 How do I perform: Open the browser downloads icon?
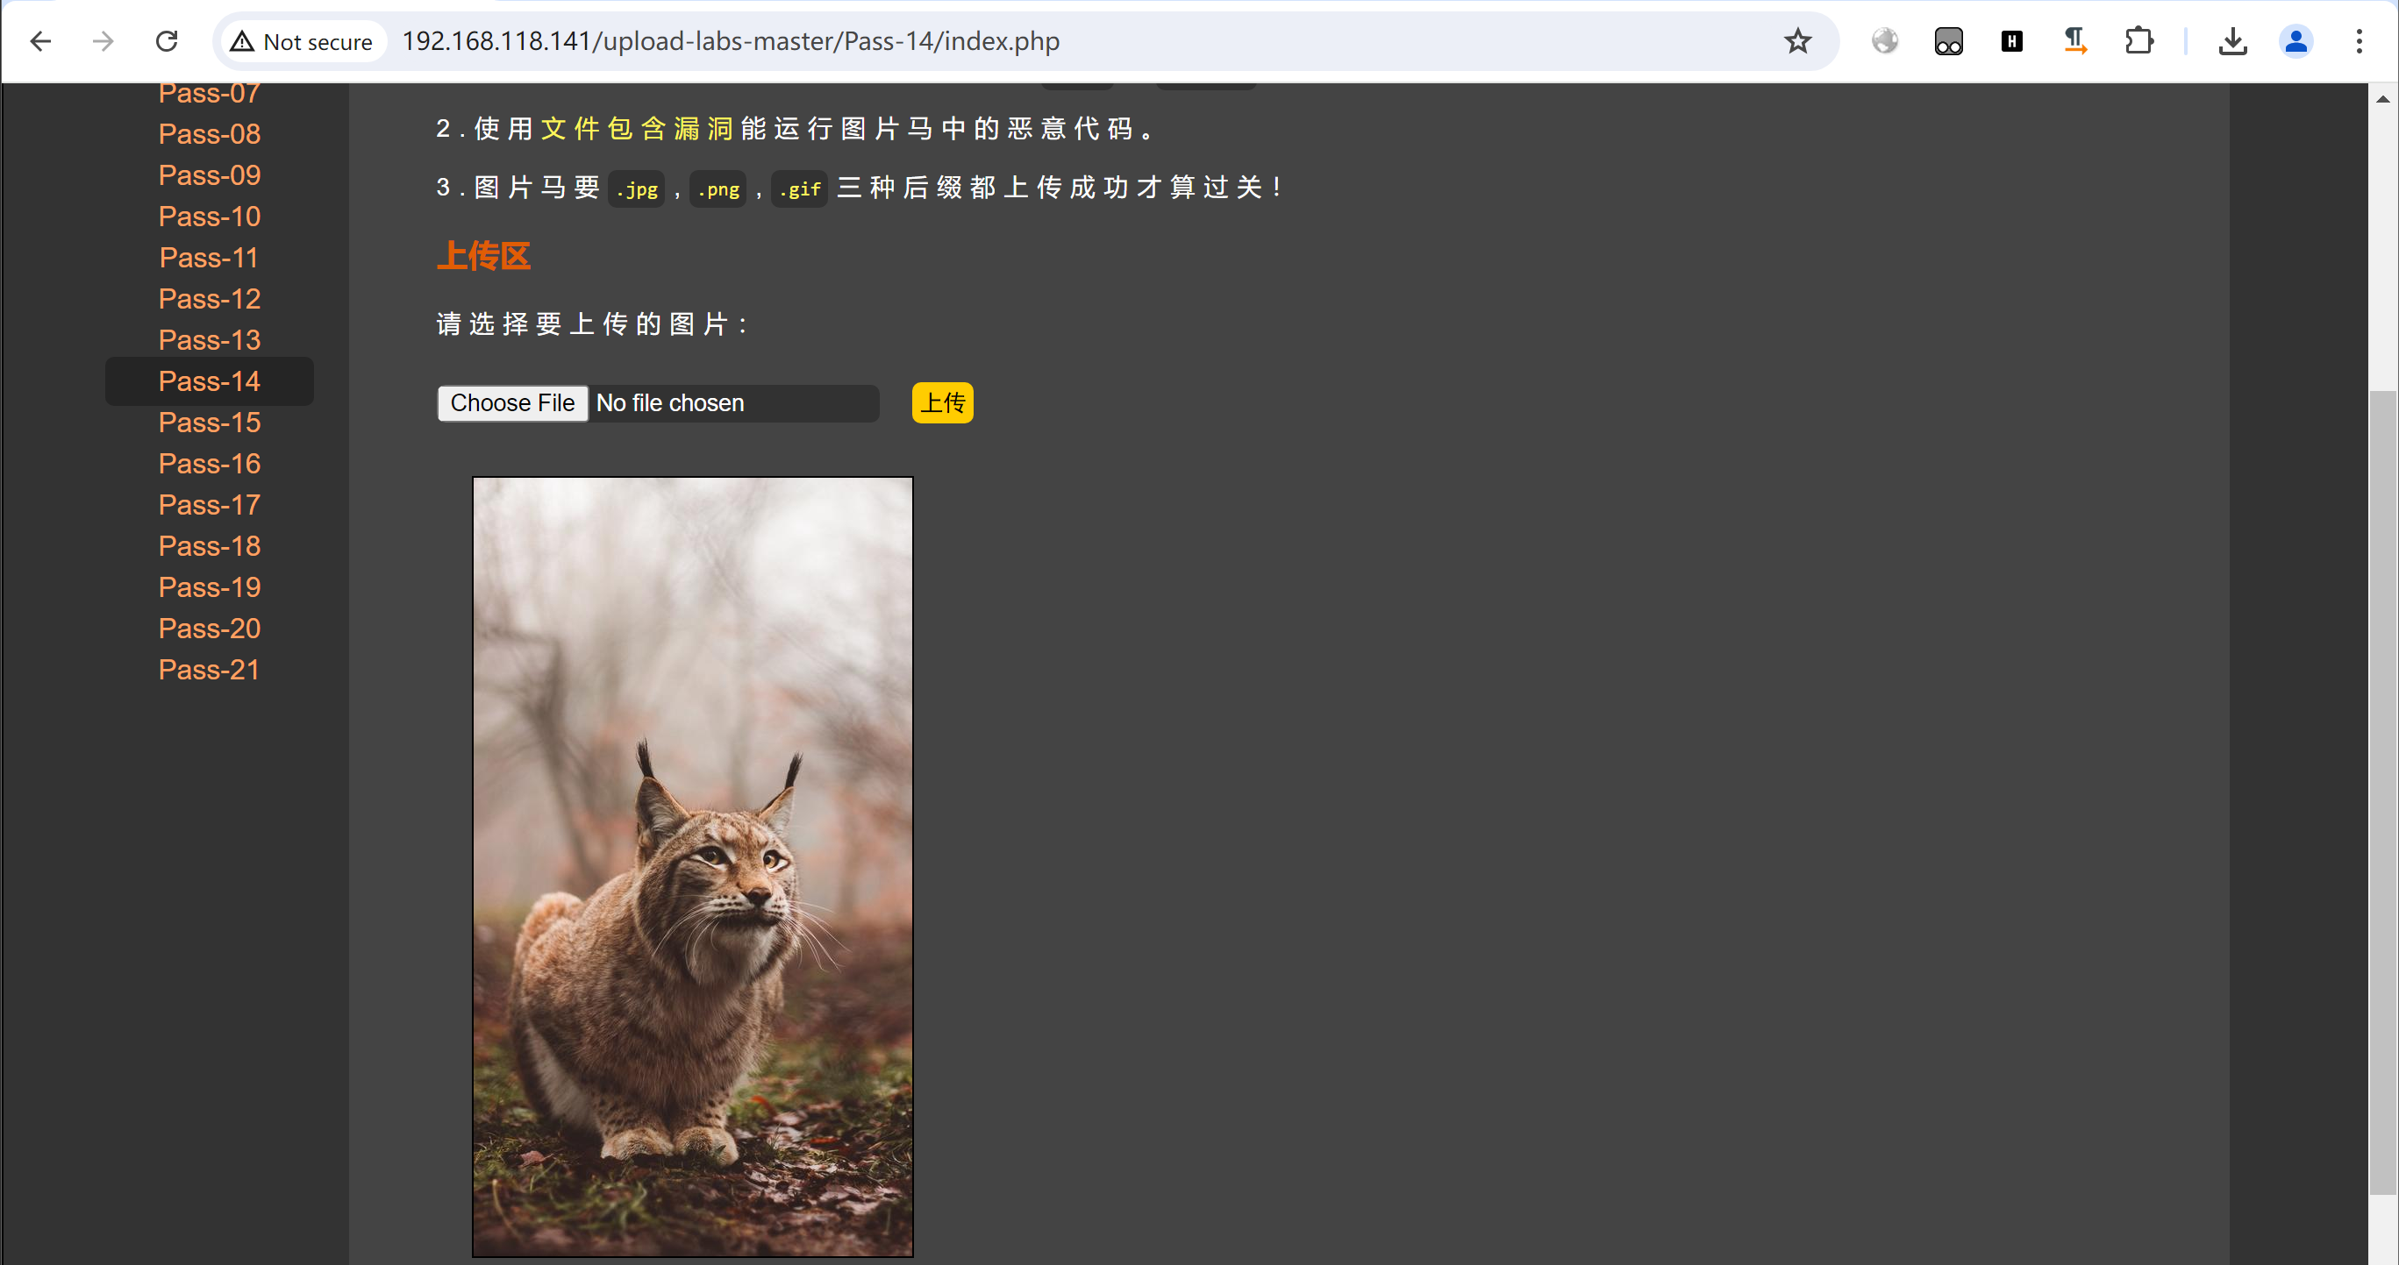tap(2232, 41)
